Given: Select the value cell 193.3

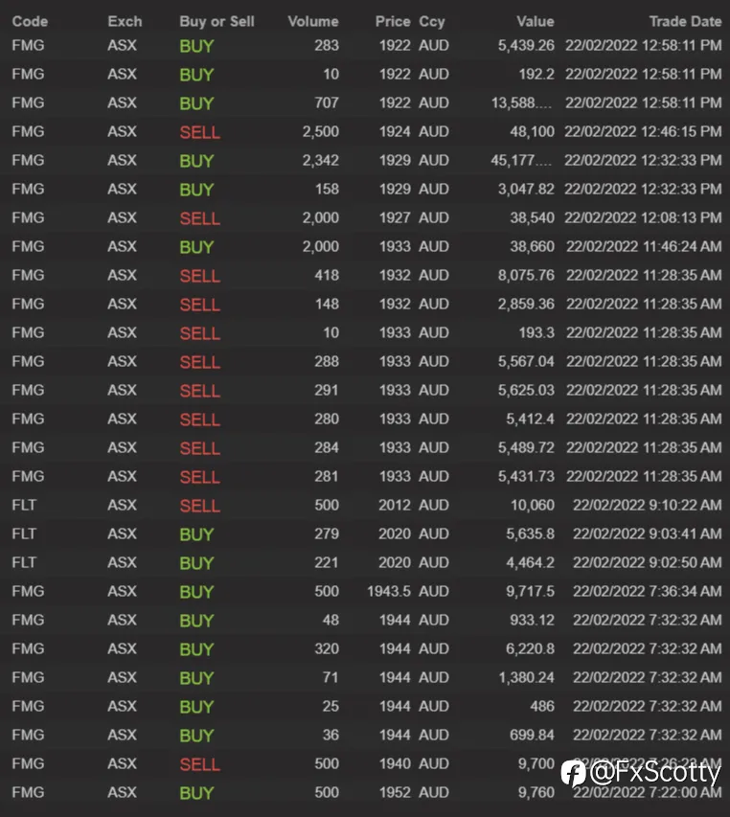Looking at the screenshot, I should pyautogui.click(x=536, y=332).
